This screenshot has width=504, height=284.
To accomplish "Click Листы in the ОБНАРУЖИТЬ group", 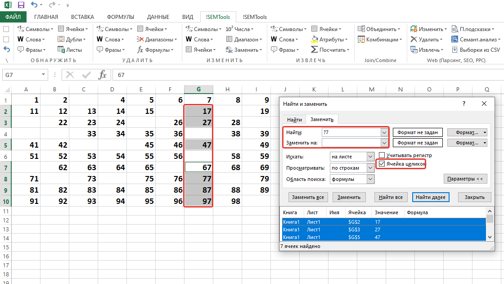I will [x=70, y=50].
